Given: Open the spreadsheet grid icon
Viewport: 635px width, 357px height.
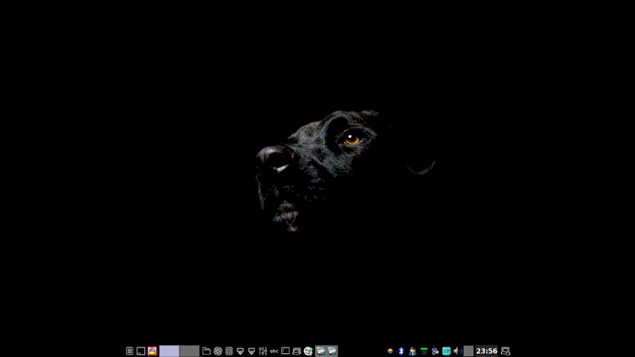Looking at the screenshot, I should coord(229,351).
